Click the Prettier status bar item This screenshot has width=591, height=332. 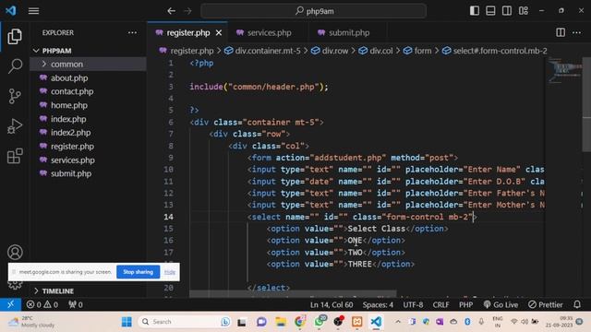[x=545, y=304]
